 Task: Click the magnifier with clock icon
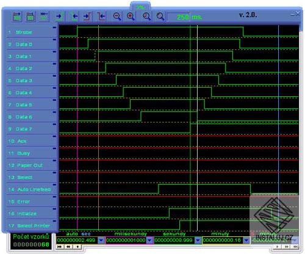[146, 16]
